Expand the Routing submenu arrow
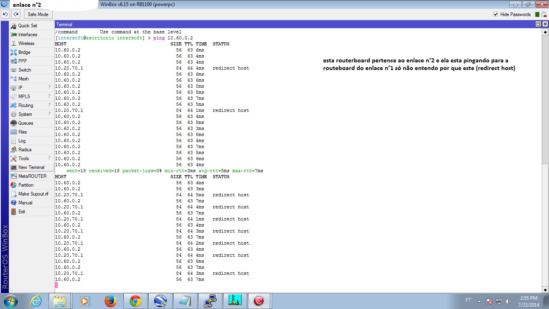Screen dimensions: 549x309 (50, 105)
